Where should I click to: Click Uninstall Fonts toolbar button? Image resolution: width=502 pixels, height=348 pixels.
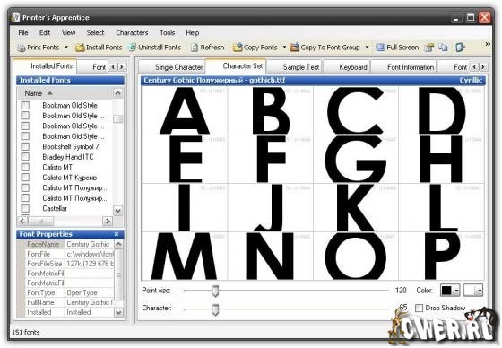click(154, 48)
